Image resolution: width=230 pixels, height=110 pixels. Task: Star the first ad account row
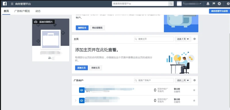pyautogui.click(x=194, y=90)
